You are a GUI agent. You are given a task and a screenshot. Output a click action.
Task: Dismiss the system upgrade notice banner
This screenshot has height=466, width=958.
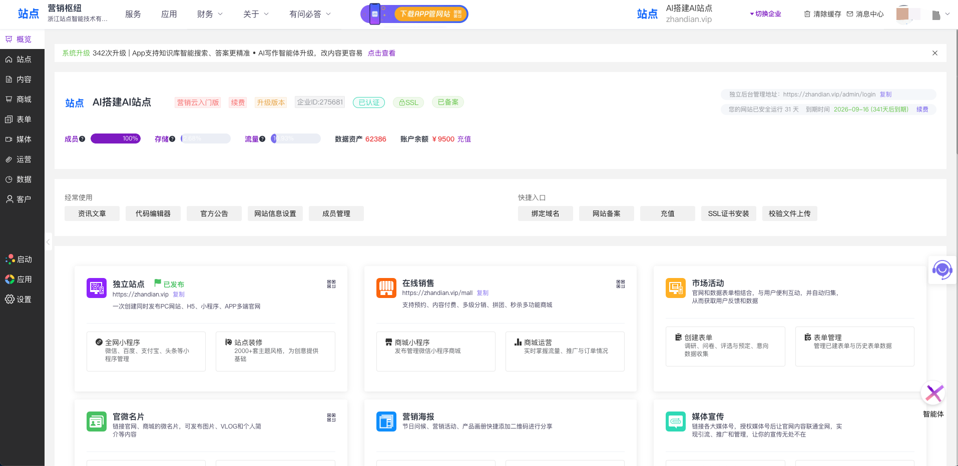click(934, 53)
